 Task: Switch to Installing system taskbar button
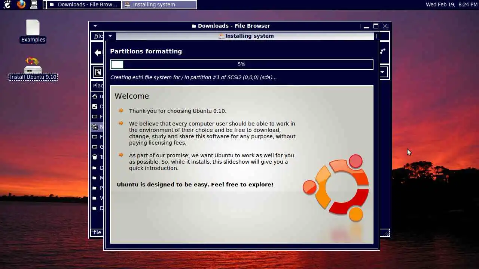point(159,4)
